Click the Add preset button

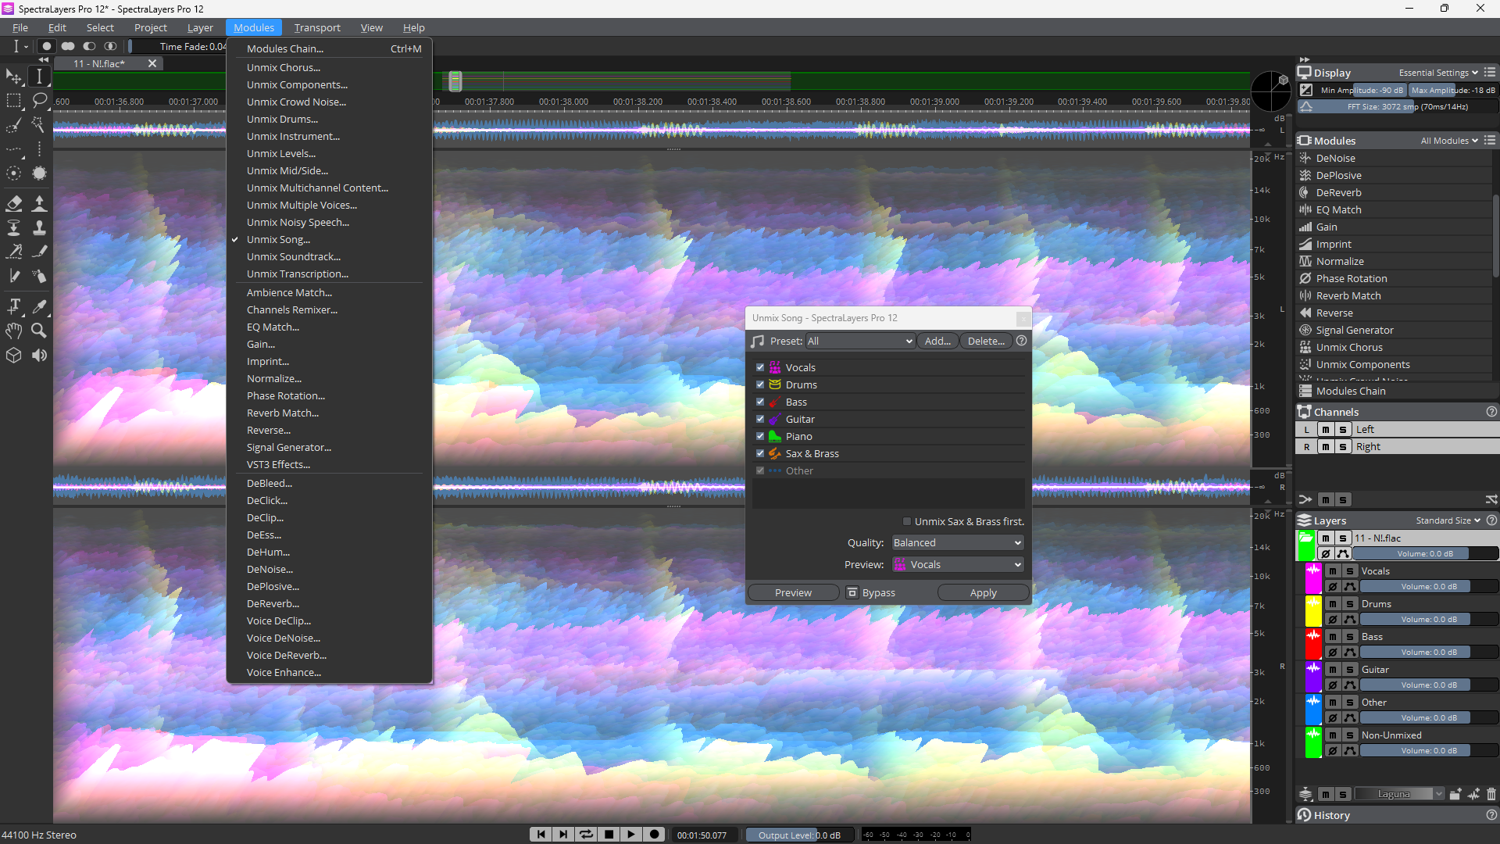pyautogui.click(x=937, y=341)
